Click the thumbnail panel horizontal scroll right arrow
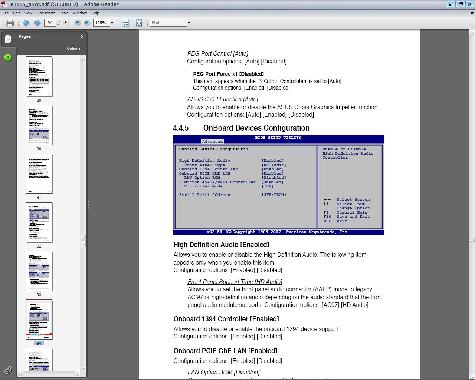 [78, 374]
